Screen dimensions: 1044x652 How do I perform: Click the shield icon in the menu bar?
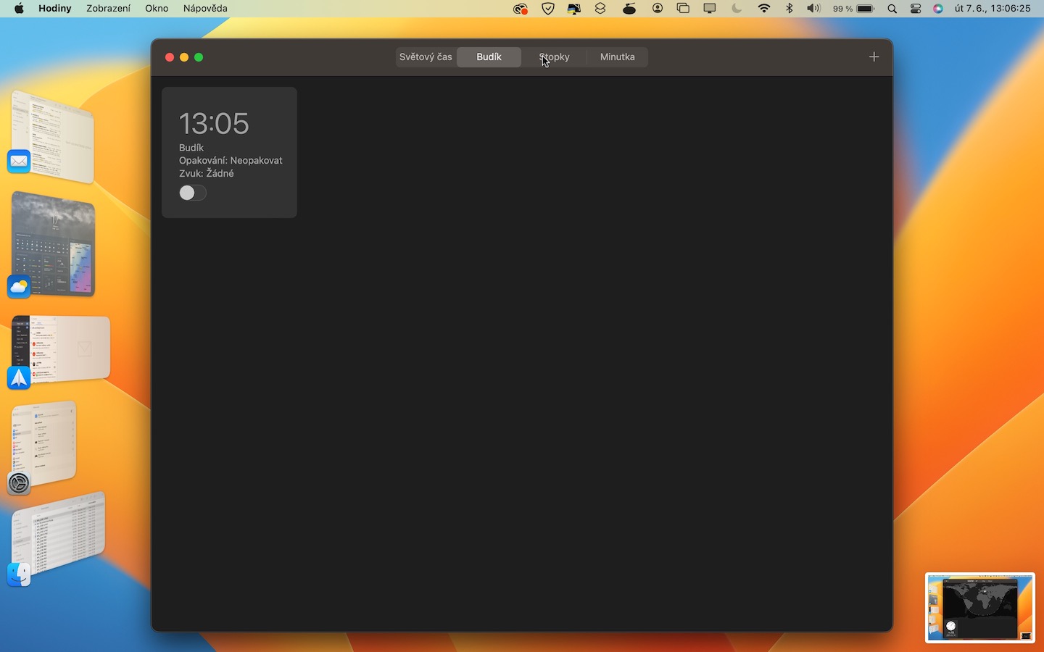click(548, 9)
